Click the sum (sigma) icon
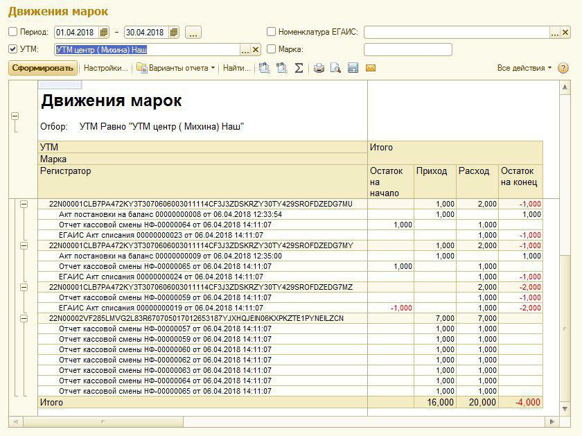582x436 pixels. tap(299, 68)
